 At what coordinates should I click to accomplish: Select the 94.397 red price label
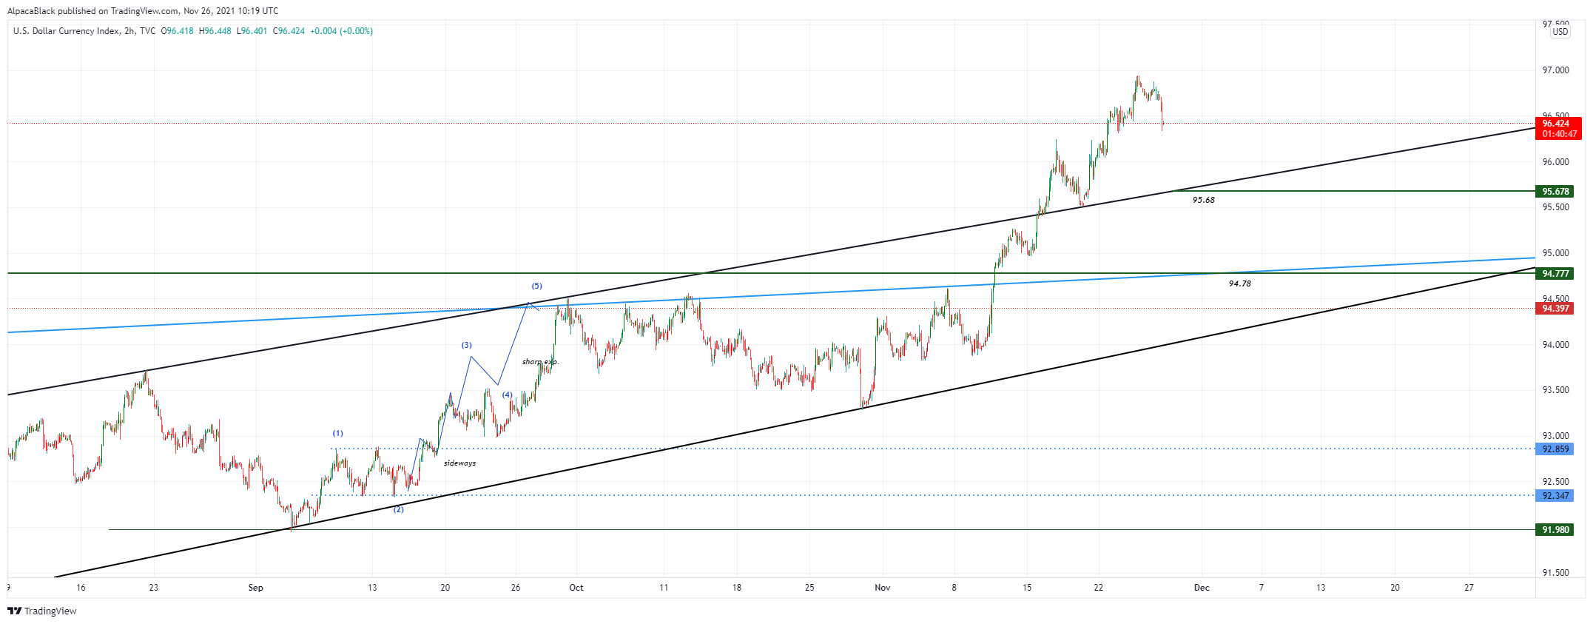click(x=1555, y=309)
